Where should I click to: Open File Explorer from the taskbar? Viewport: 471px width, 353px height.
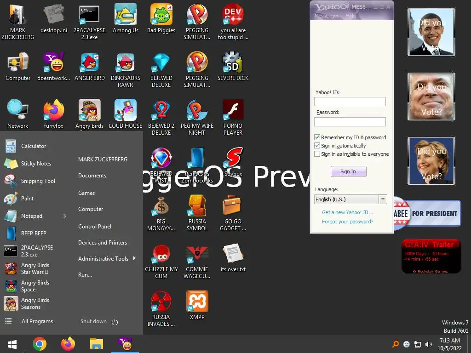[x=97, y=344]
